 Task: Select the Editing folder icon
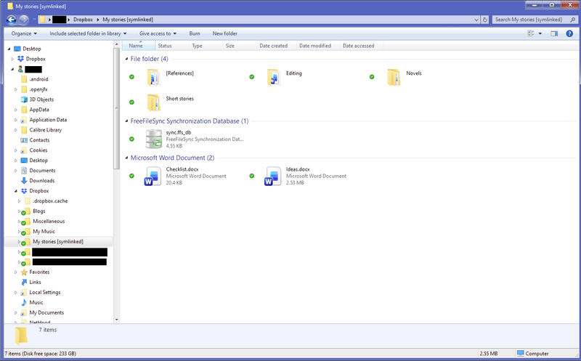(273, 76)
